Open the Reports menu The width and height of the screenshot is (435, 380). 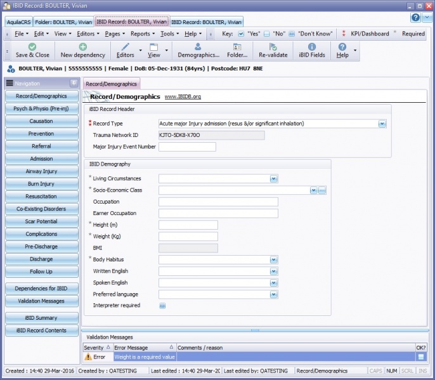[x=143, y=34]
